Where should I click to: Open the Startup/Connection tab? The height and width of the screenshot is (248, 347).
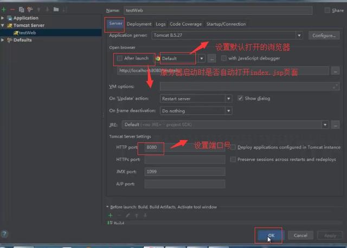[x=226, y=24]
